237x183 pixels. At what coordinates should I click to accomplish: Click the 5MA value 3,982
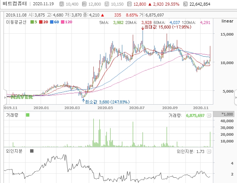coord(118,22)
